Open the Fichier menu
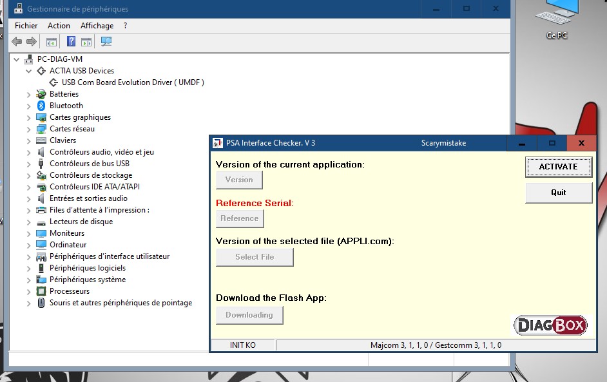This screenshot has height=382, width=607. 26,26
